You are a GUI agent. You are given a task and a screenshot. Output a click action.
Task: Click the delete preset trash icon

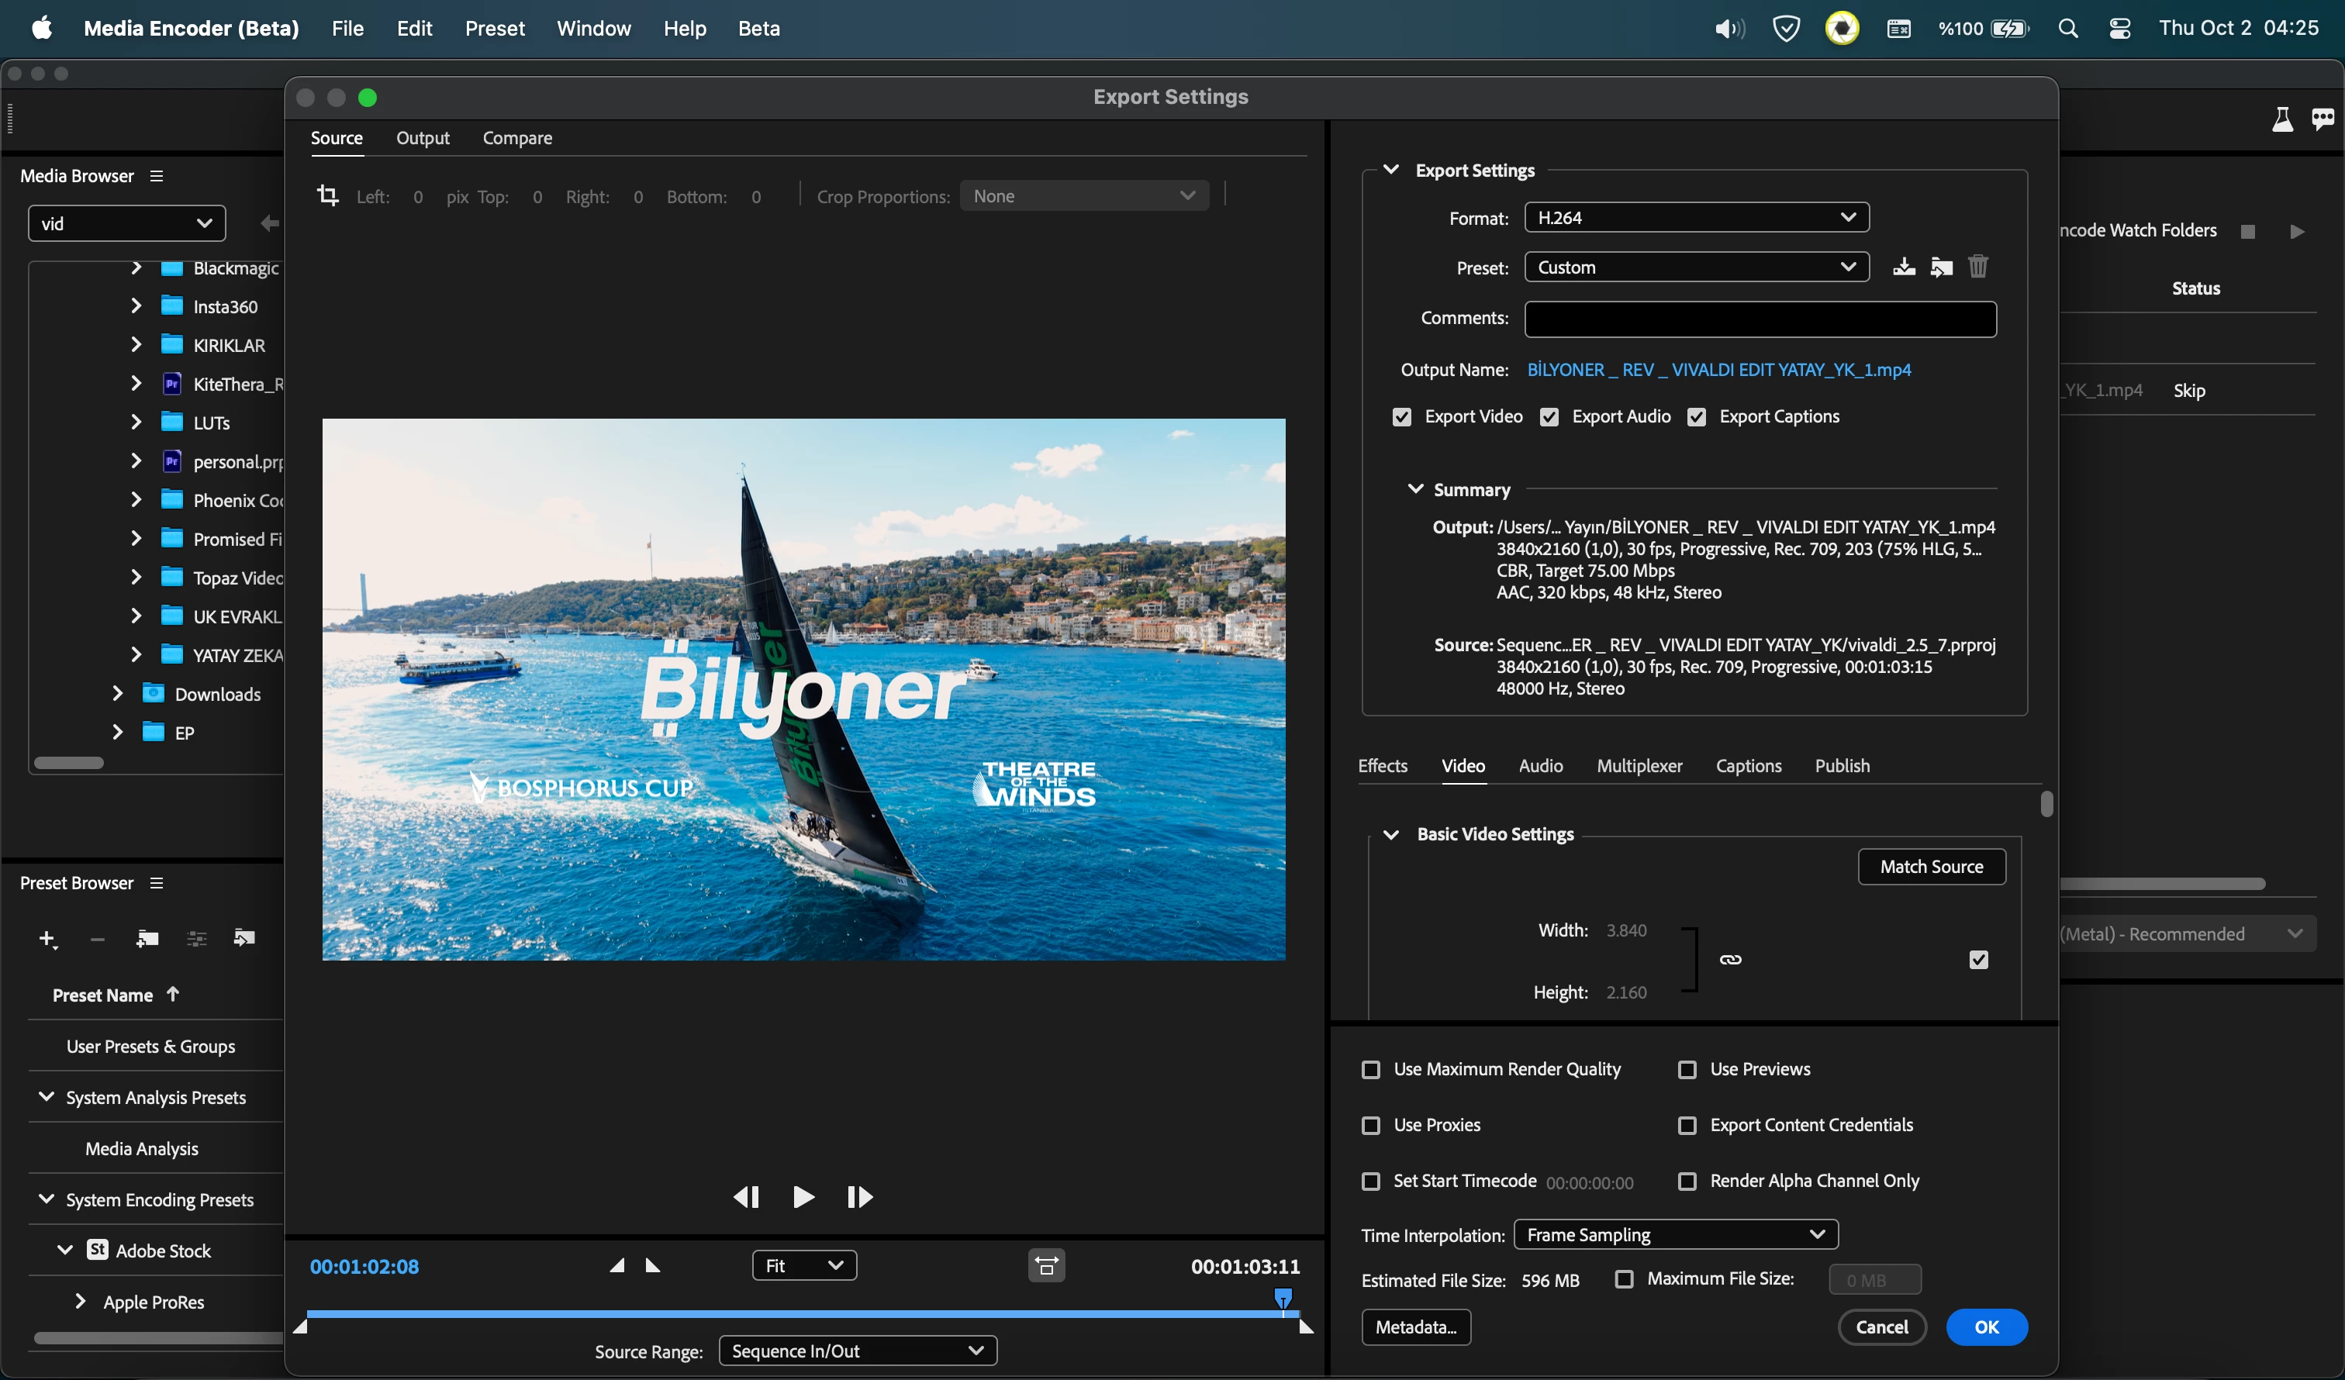[1978, 267]
